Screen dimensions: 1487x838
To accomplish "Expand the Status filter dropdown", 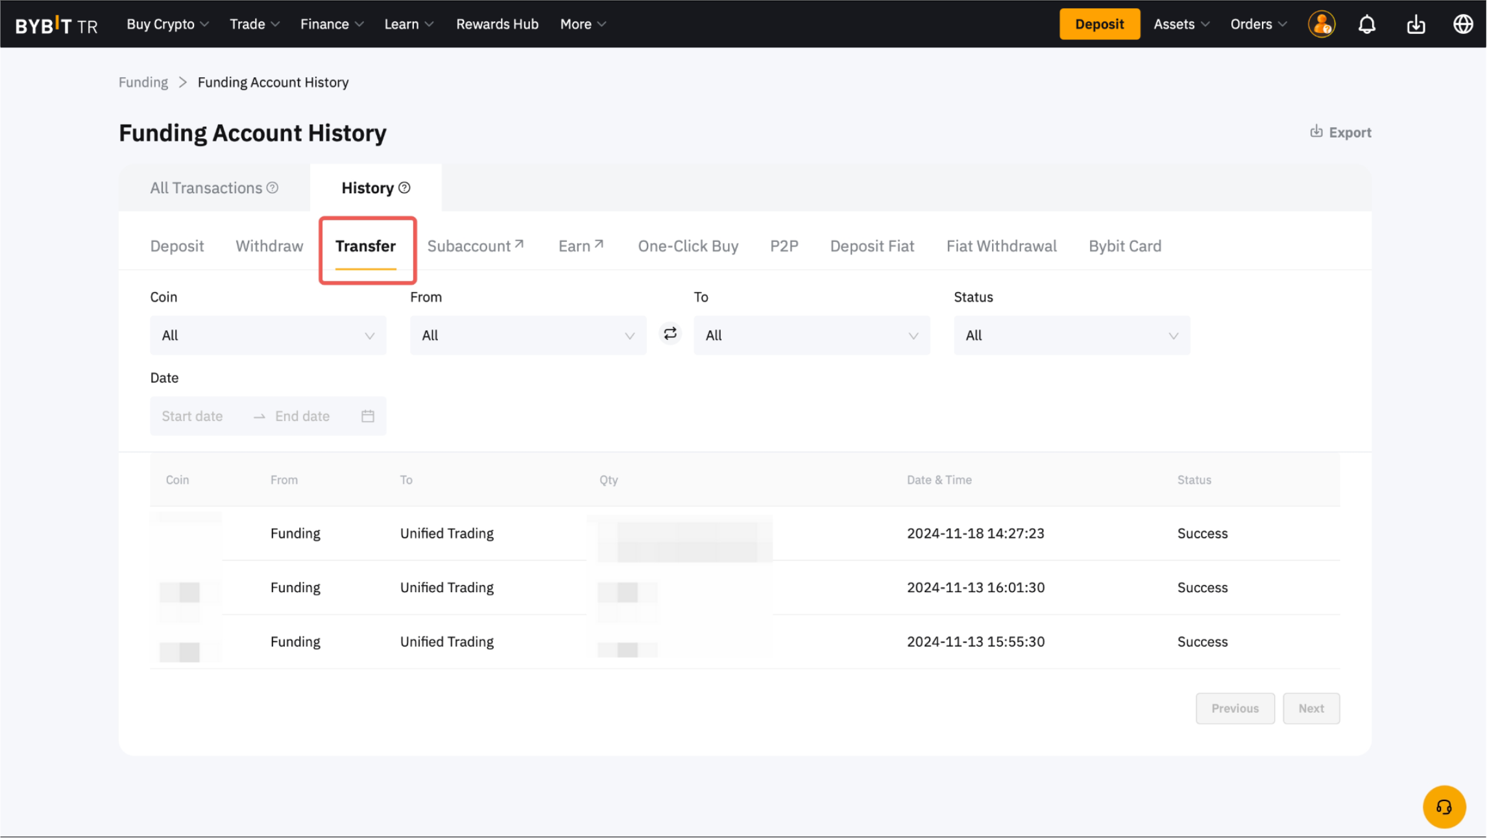I will pyautogui.click(x=1071, y=335).
